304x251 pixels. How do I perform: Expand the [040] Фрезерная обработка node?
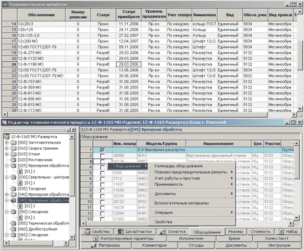click(7, 195)
